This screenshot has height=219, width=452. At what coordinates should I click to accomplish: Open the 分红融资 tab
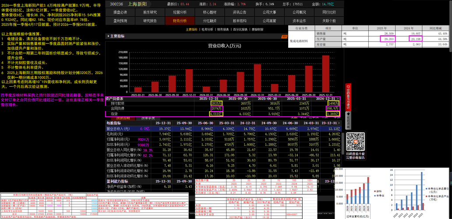pyautogui.click(x=209, y=21)
